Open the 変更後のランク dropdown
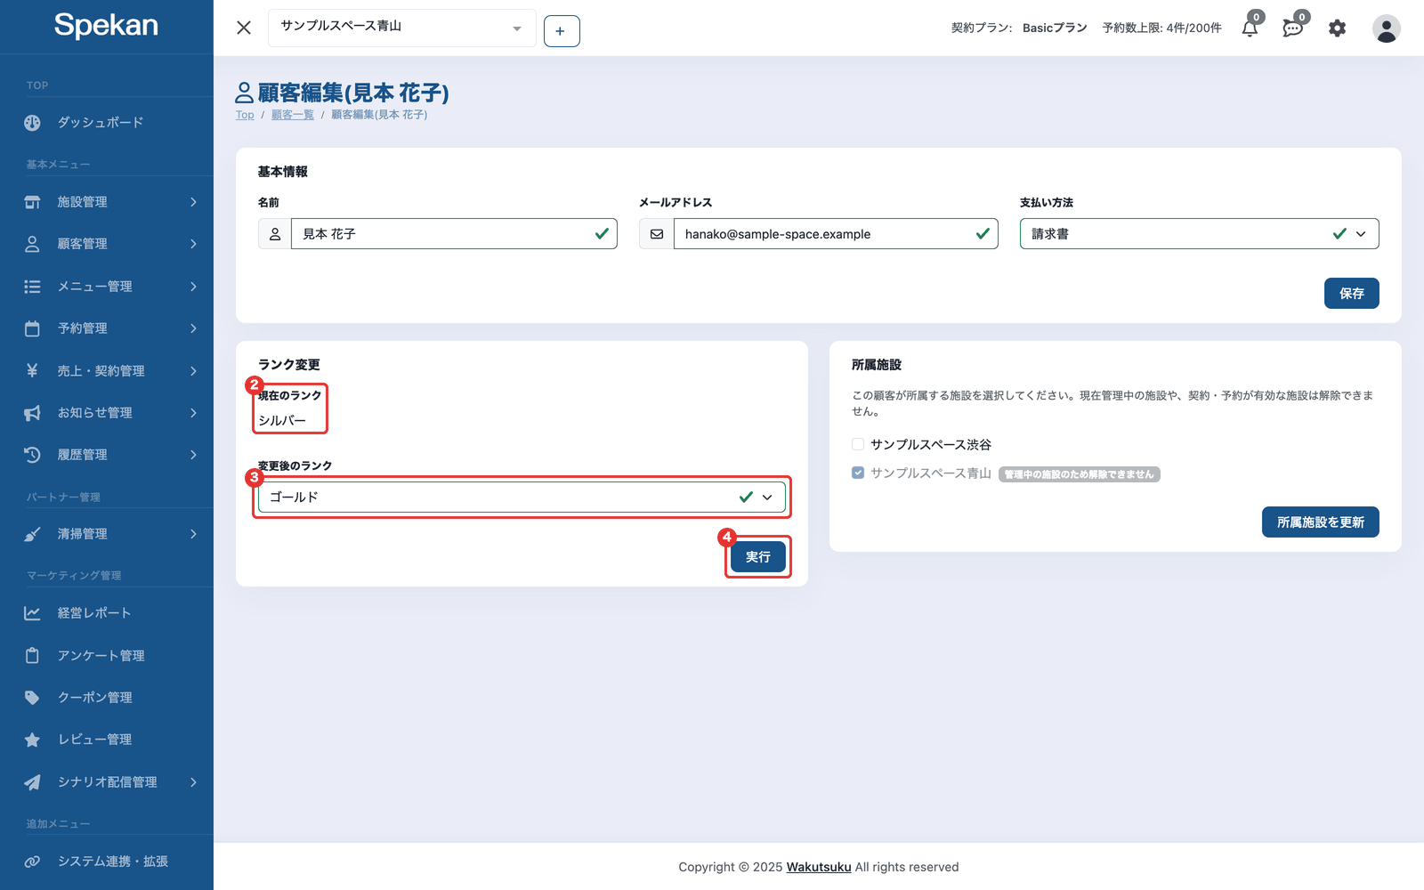Viewport: 1424px width, 890px height. coord(522,498)
